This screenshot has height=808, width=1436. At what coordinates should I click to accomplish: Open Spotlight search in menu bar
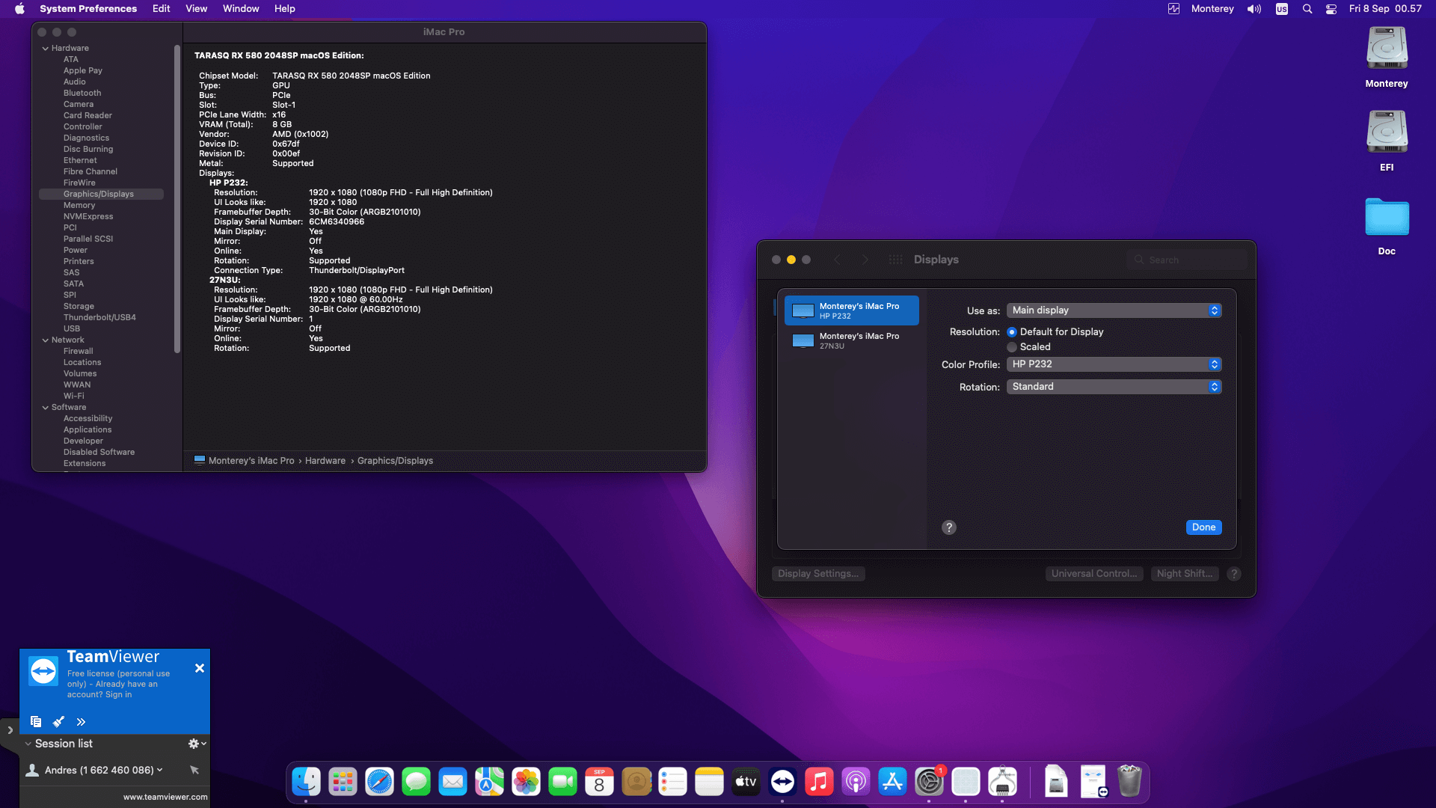pyautogui.click(x=1307, y=9)
